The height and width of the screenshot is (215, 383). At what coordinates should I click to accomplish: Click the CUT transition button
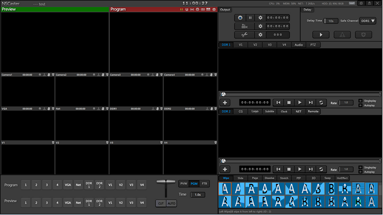(x=161, y=204)
